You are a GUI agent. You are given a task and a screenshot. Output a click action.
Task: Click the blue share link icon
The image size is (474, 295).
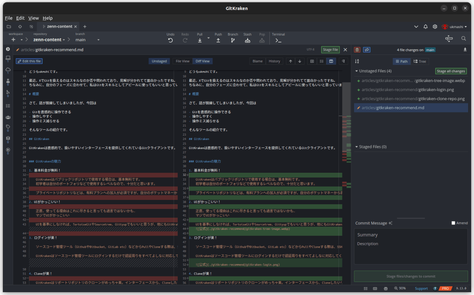(x=367, y=50)
